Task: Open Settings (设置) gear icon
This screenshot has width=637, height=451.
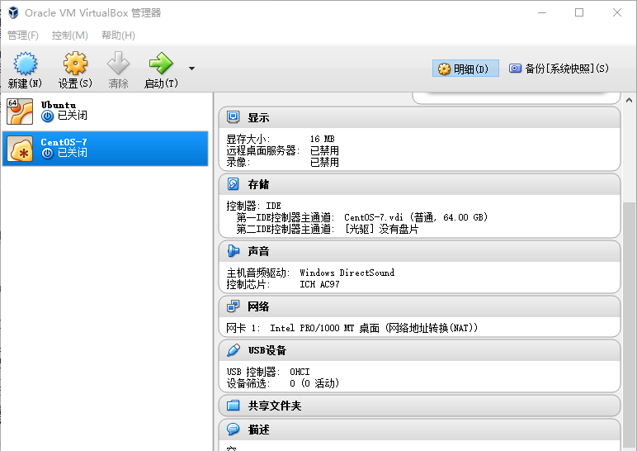Action: 74,64
